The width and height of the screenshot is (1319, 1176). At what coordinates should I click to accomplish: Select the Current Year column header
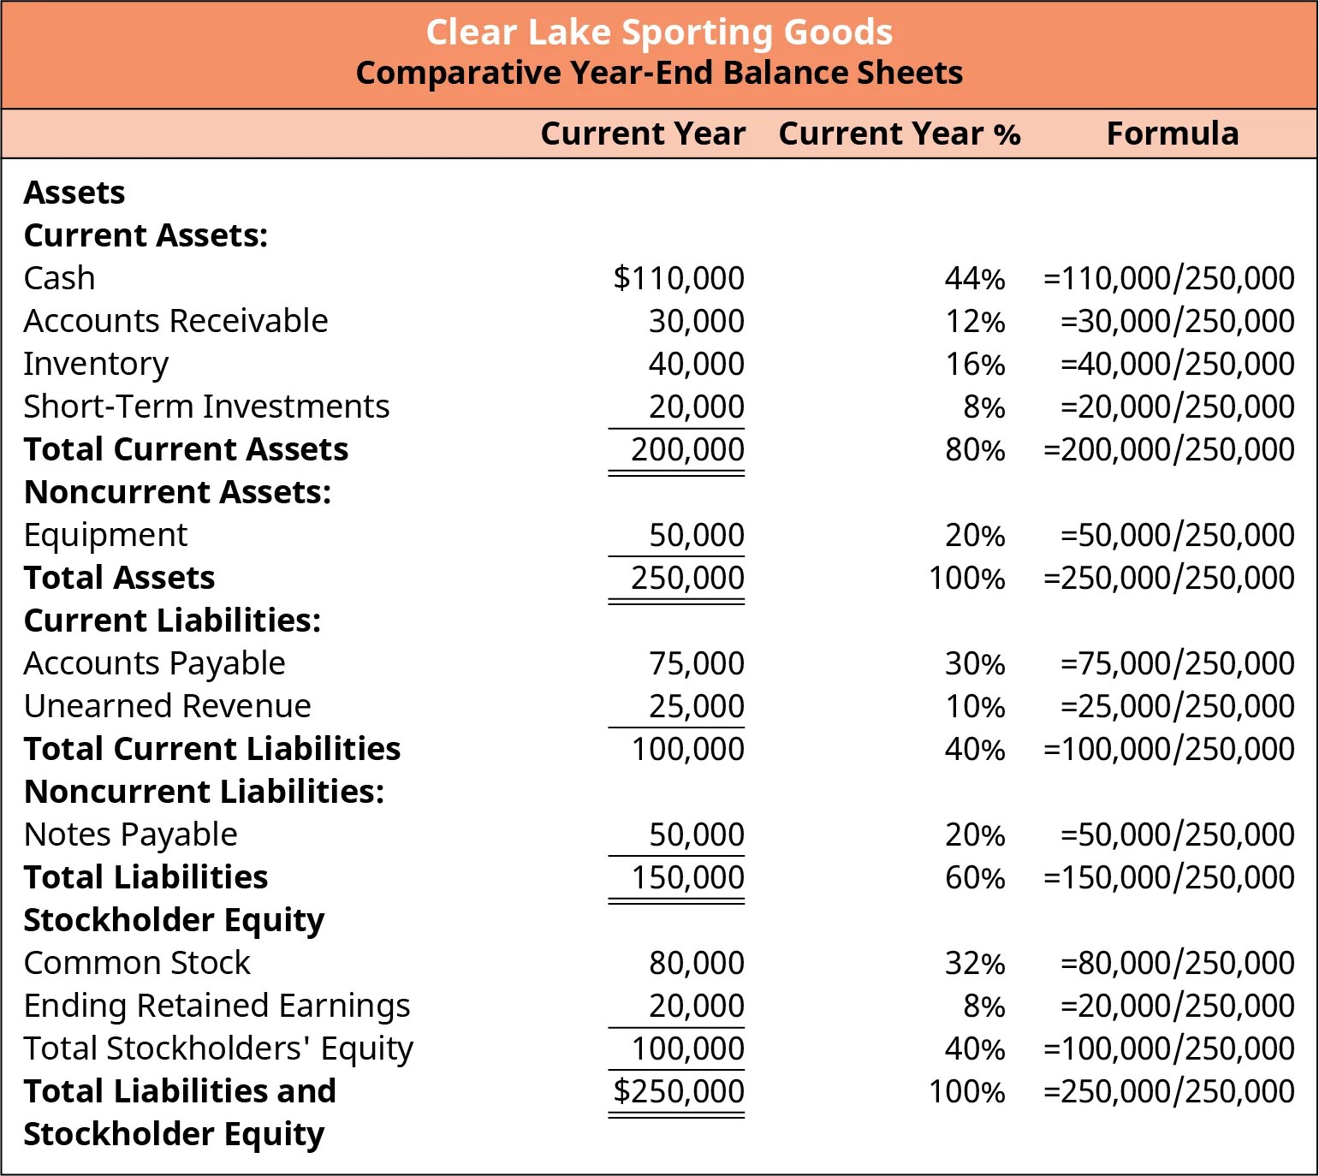click(643, 134)
